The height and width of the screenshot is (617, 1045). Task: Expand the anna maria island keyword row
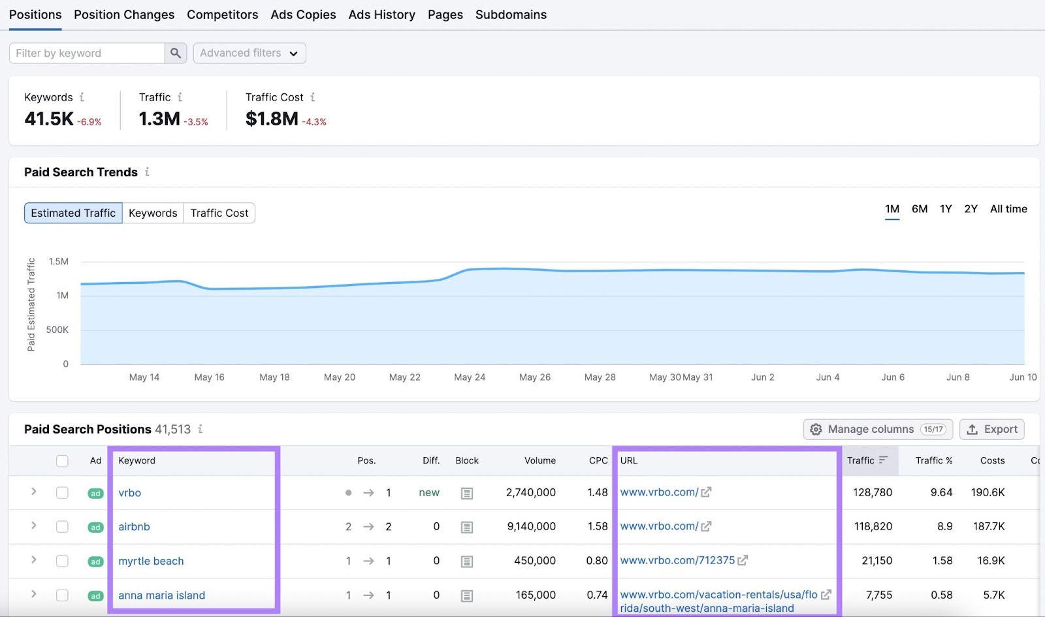click(34, 594)
